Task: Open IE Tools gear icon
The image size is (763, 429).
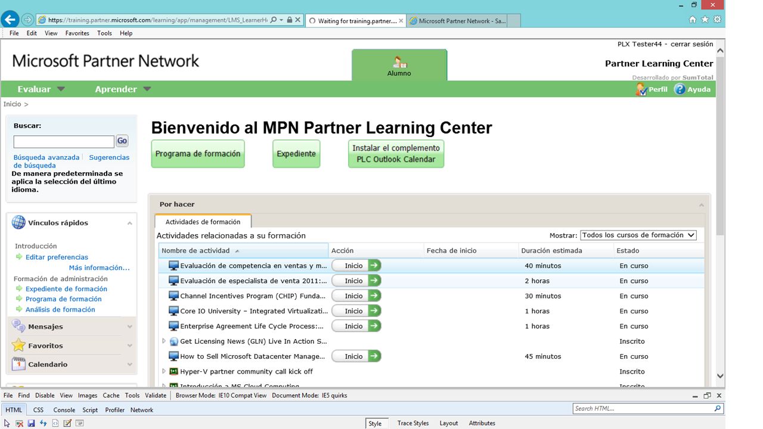Action: 717,20
